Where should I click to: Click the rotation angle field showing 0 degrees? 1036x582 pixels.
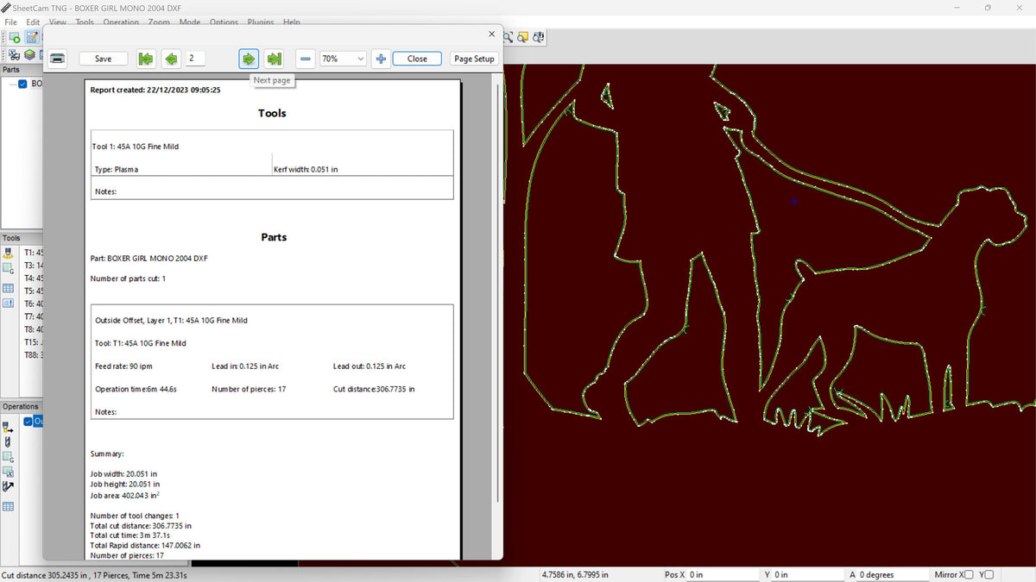click(x=893, y=574)
